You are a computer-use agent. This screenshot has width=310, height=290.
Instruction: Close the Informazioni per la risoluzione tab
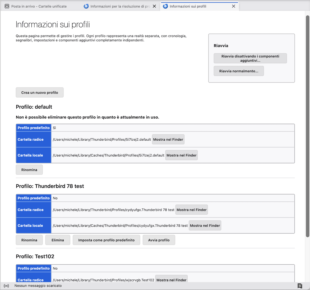pos(154,6)
